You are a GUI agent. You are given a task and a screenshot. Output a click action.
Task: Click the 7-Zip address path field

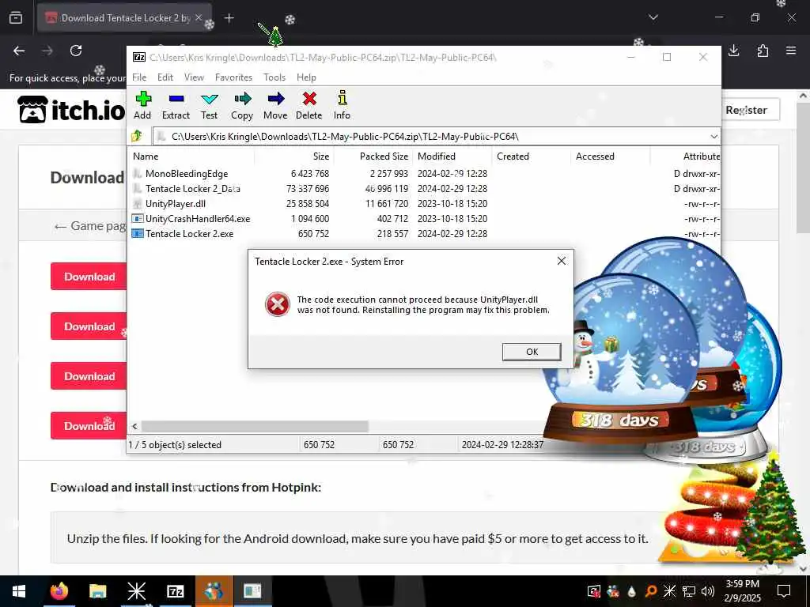430,137
